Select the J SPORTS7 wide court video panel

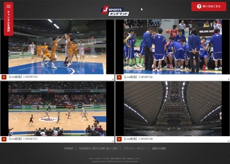point(57,109)
